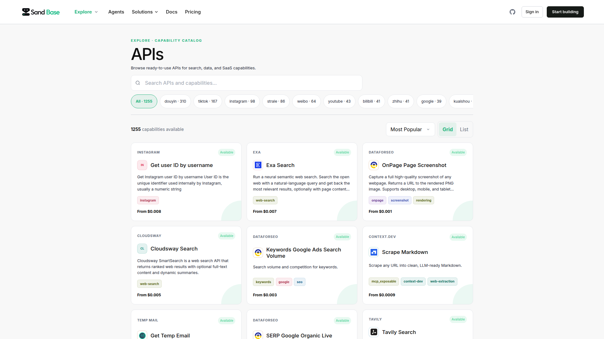Expand the Solutions menu
The width and height of the screenshot is (604, 339).
(145, 12)
